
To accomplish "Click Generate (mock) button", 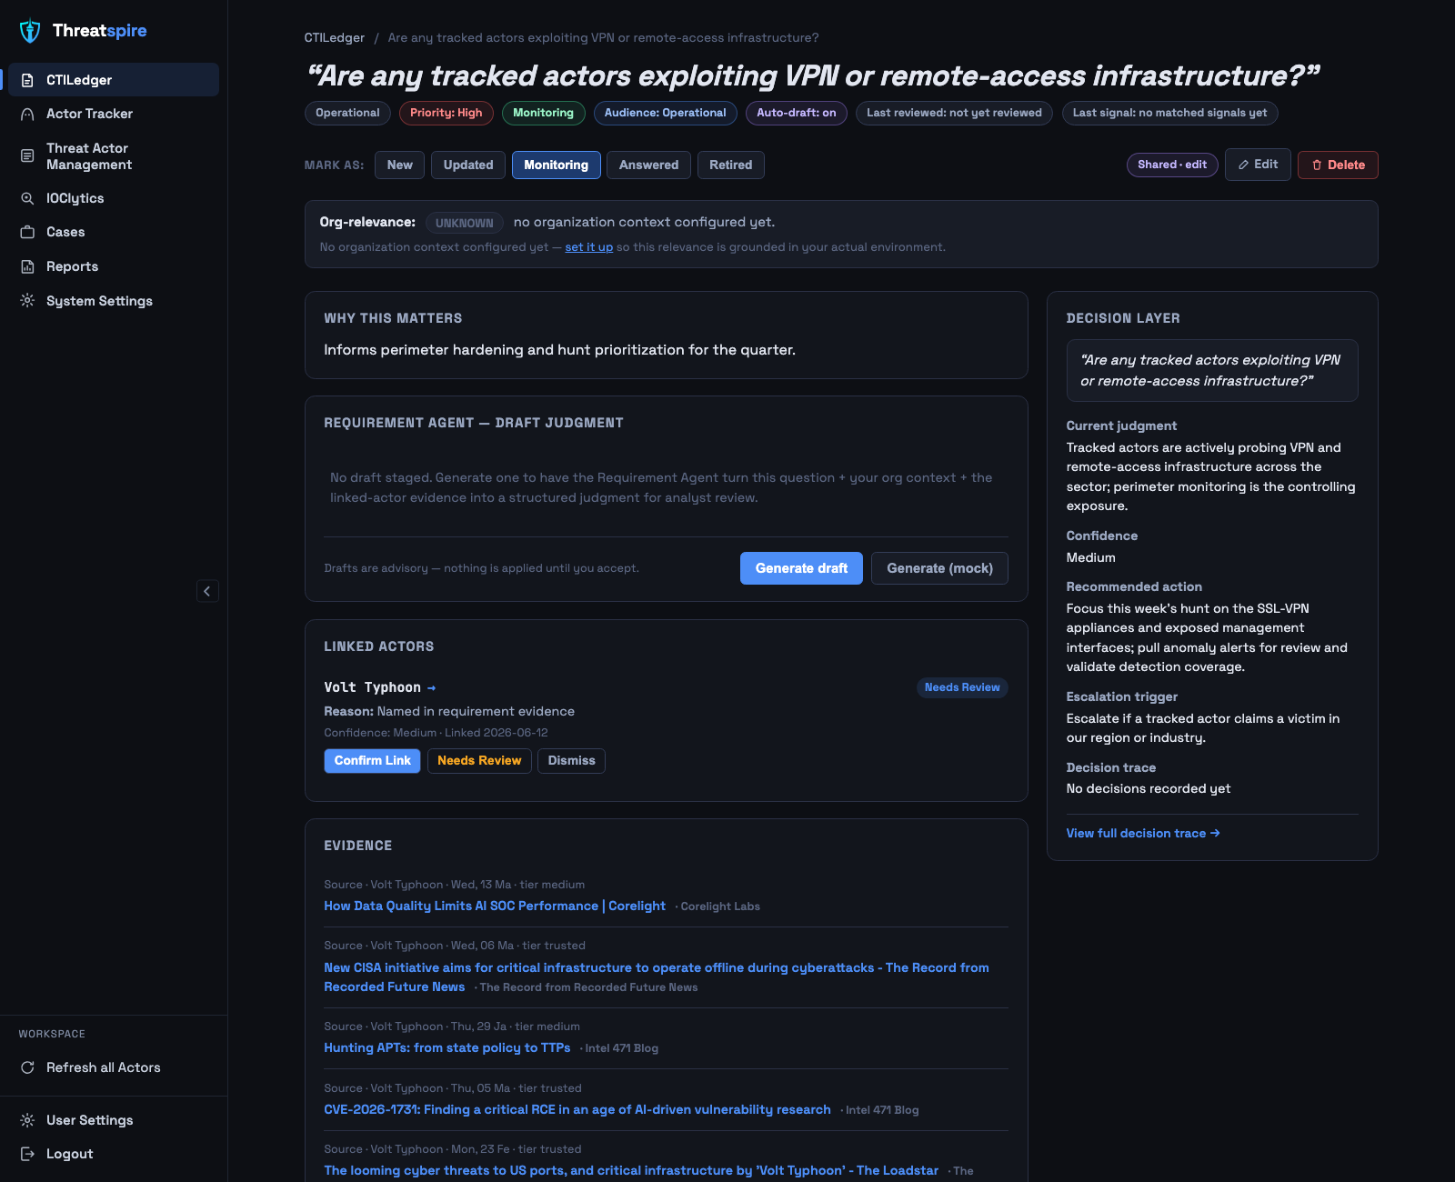I will 939,568.
